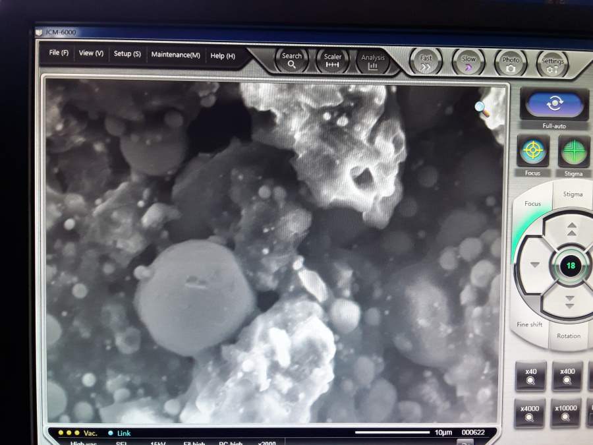This screenshot has width=593, height=445.
Task: Open the Maintenance(M) menu
Action: point(175,55)
